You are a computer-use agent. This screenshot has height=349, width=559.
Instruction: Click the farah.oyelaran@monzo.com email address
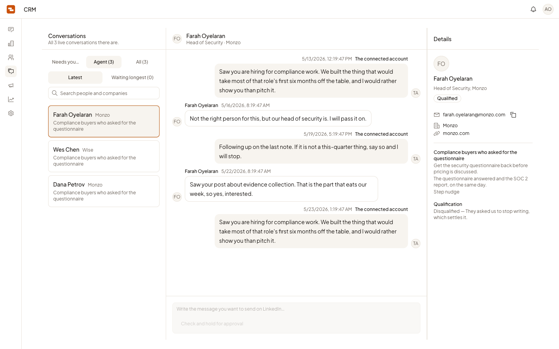(x=474, y=115)
